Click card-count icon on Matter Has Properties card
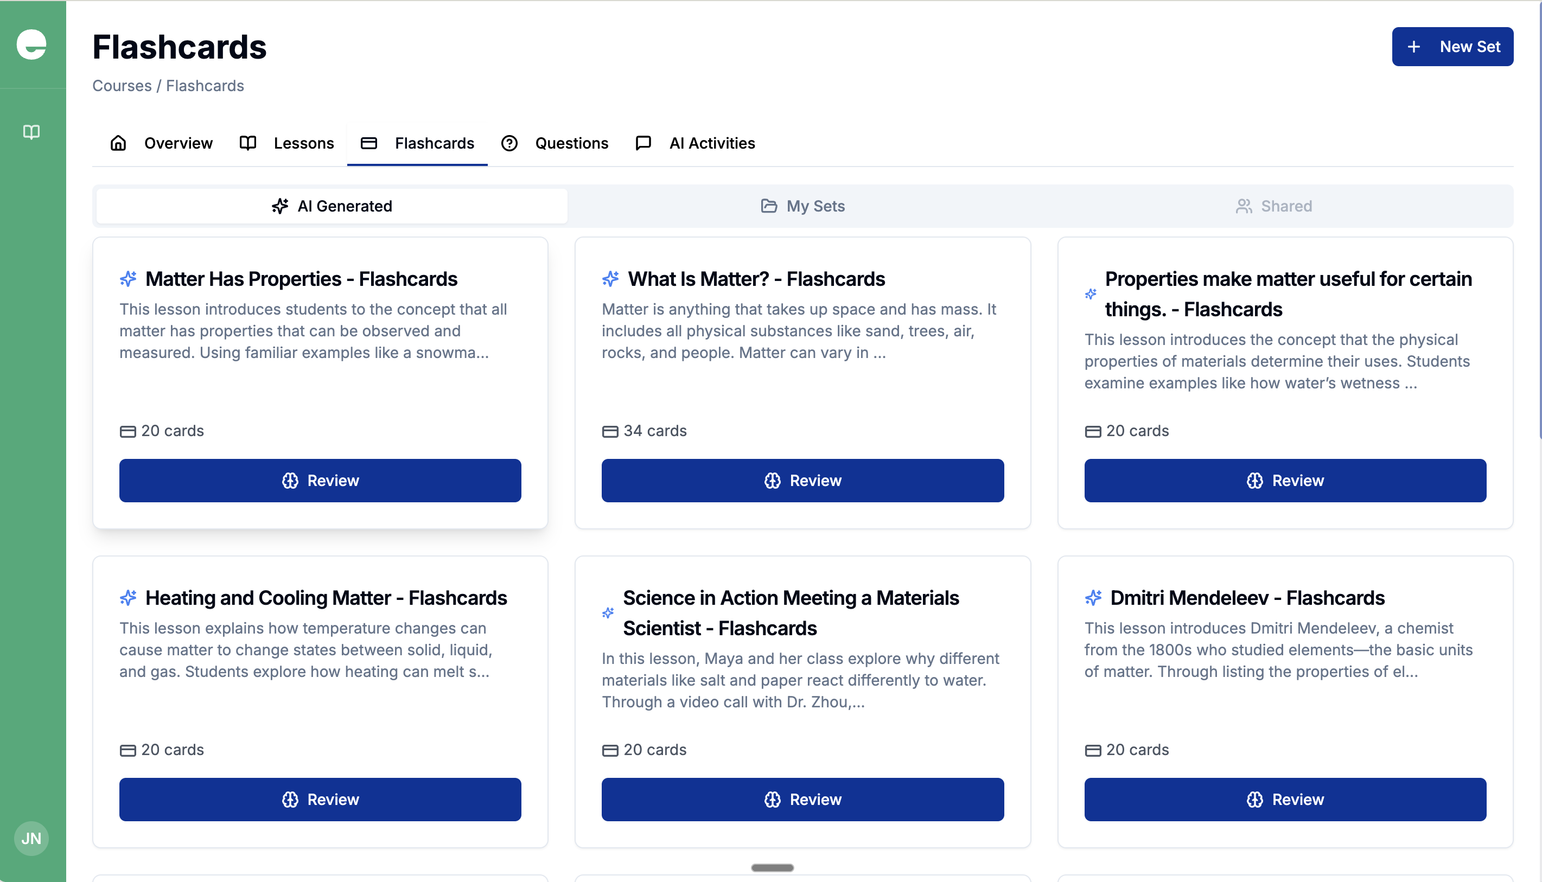The width and height of the screenshot is (1542, 882). [128, 431]
